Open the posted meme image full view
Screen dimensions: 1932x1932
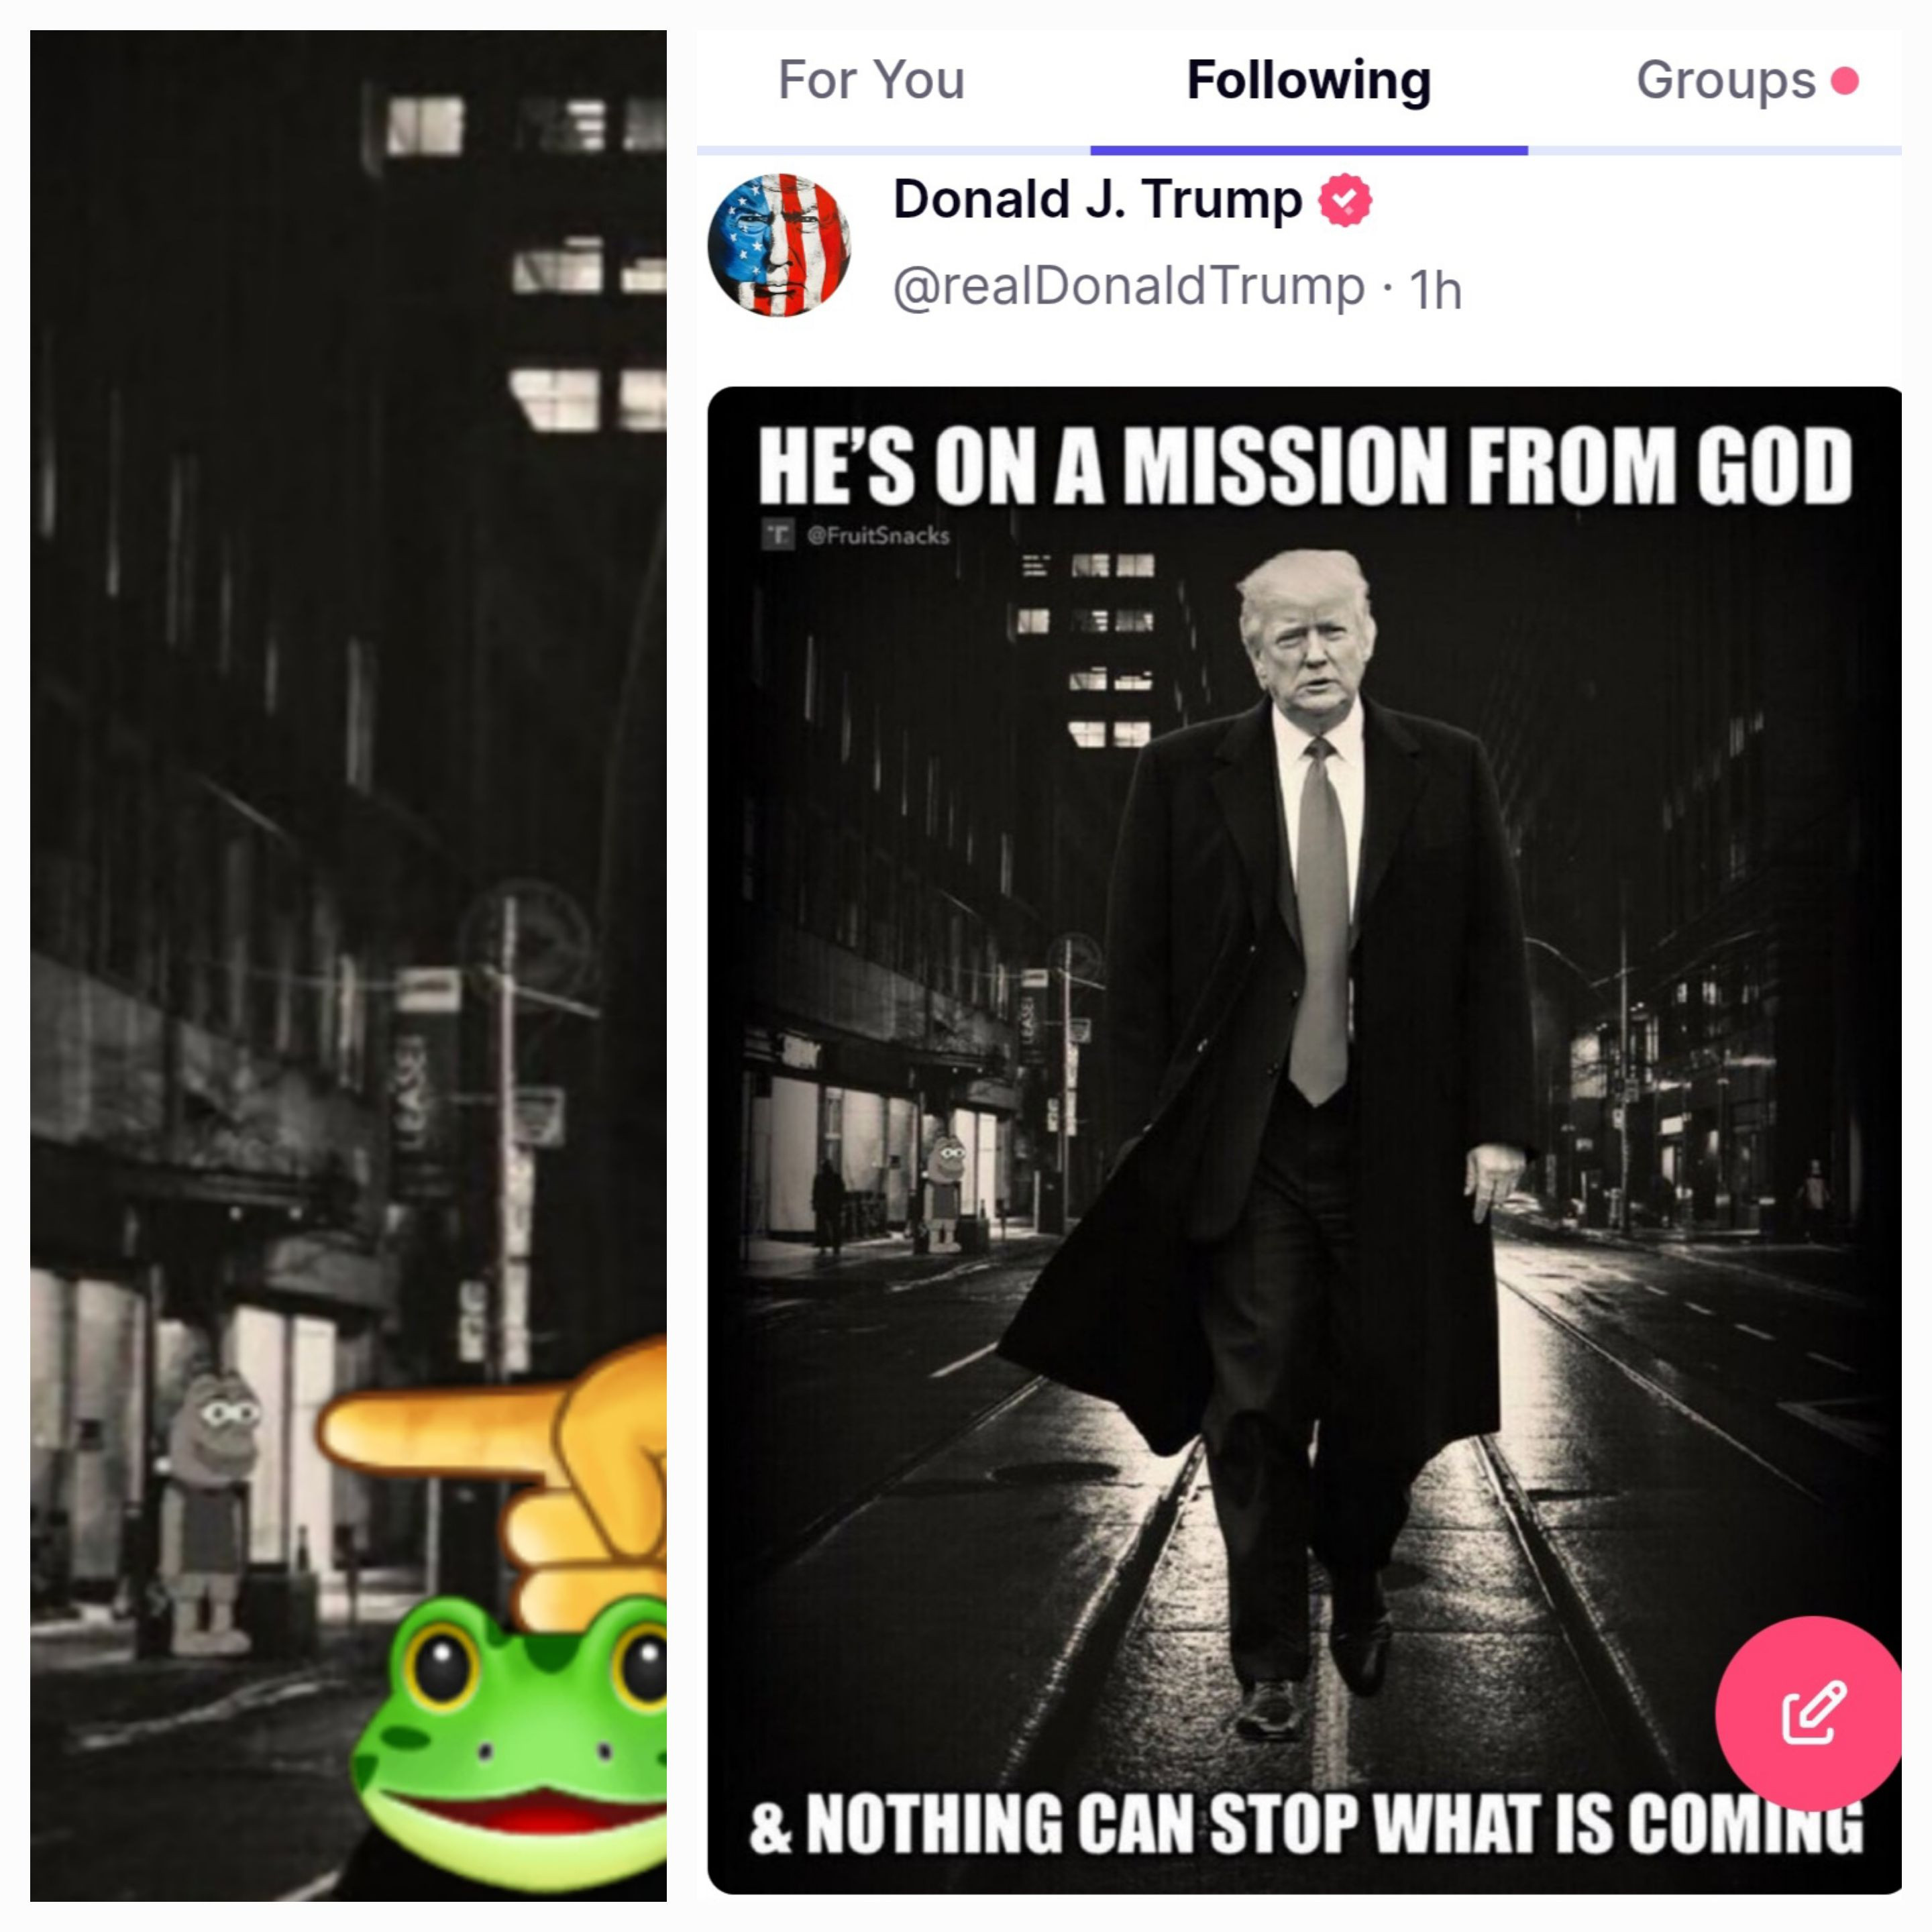(1304, 1140)
